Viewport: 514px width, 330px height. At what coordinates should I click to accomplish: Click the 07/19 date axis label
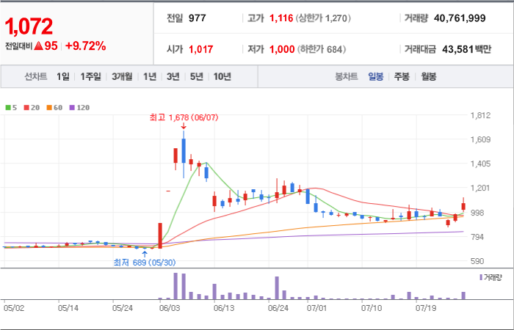tap(425, 309)
